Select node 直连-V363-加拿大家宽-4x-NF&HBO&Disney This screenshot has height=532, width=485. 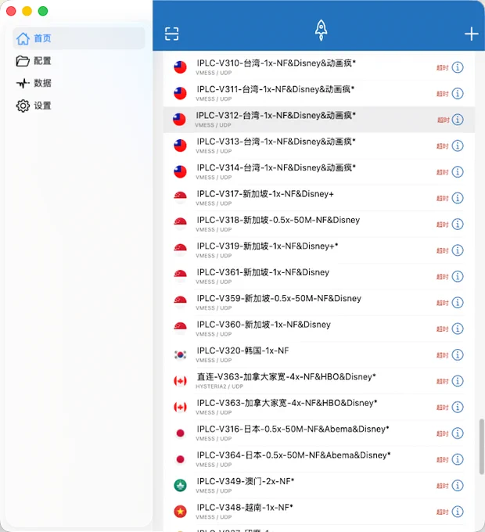(x=319, y=381)
